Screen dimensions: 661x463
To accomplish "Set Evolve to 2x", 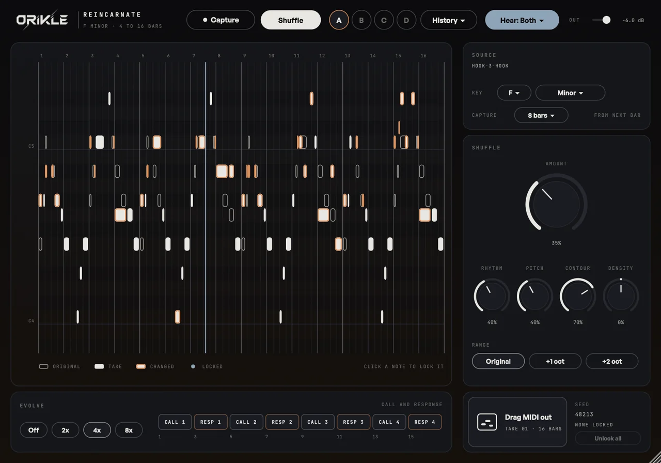I will (x=65, y=430).
